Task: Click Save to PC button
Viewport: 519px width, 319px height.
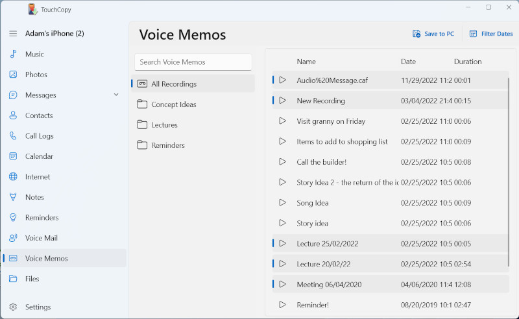Action: click(433, 34)
